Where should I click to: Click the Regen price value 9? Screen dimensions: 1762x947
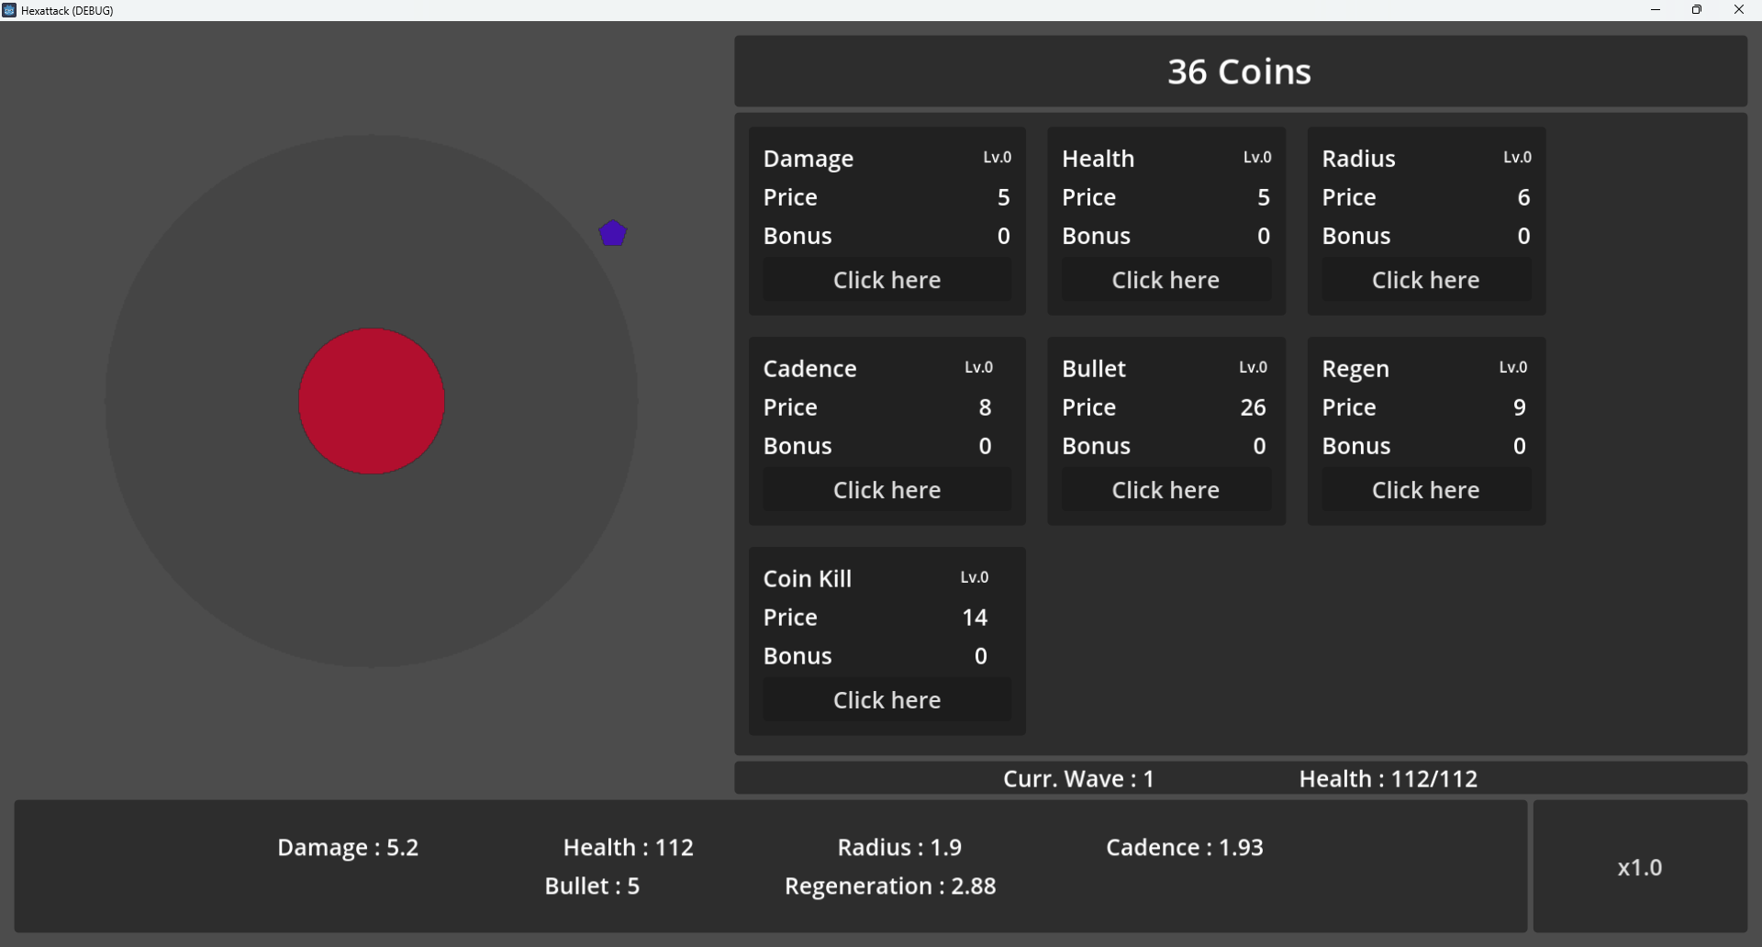pos(1520,407)
